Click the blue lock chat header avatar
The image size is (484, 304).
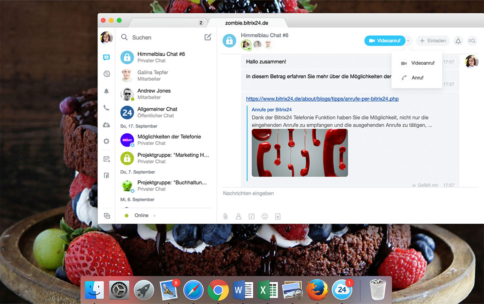pyautogui.click(x=229, y=41)
